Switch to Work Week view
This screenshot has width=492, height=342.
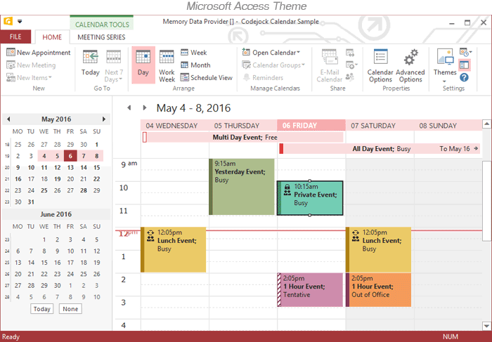167,66
